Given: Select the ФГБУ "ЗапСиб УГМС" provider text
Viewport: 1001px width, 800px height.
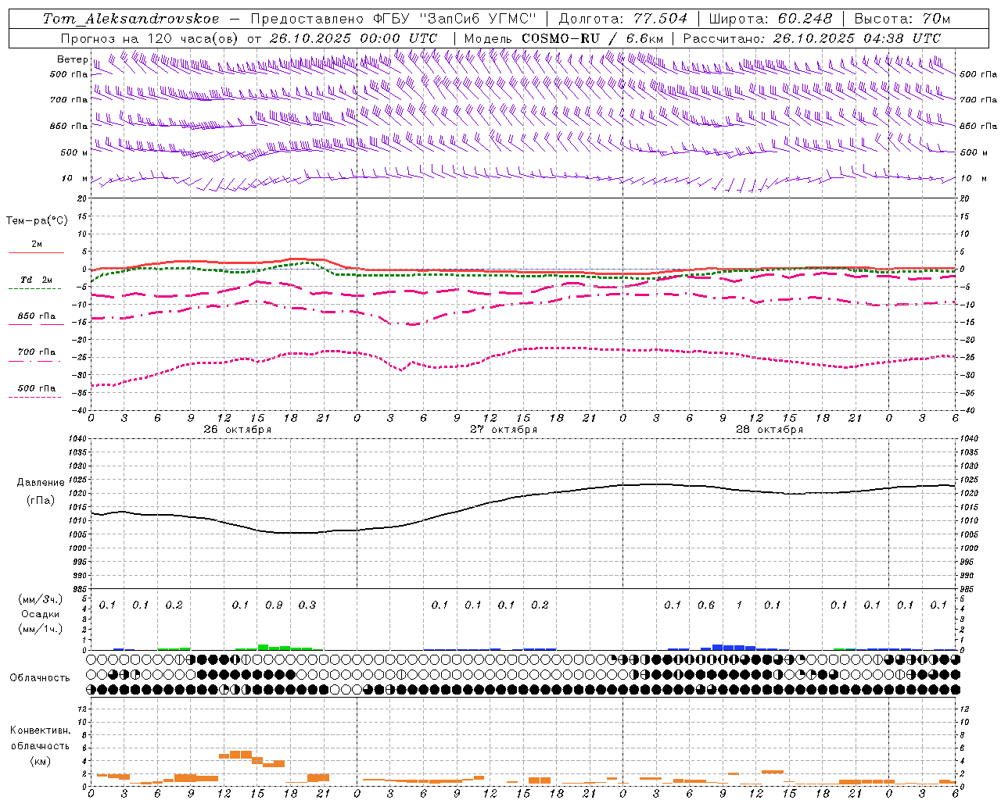Looking at the screenshot, I should pos(456,19).
